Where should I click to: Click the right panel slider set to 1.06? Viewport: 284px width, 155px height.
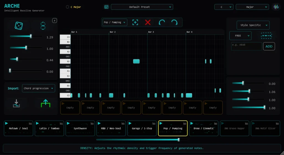coord(248,91)
